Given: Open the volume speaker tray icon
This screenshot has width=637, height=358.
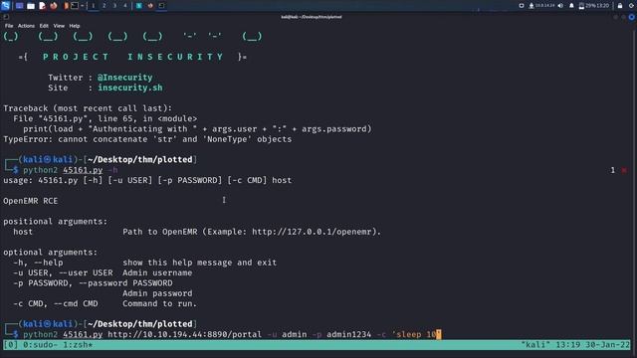Looking at the screenshot, I should click(560, 6).
